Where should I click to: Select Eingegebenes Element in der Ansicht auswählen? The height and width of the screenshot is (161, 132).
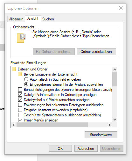point(26,84)
